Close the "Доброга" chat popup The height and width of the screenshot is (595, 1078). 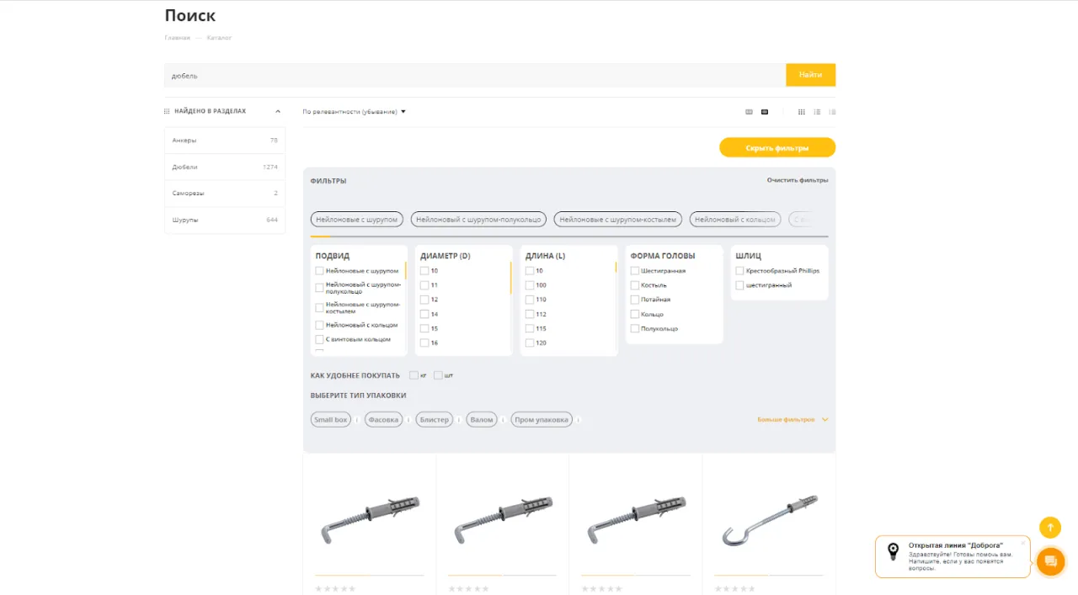[1022, 543]
